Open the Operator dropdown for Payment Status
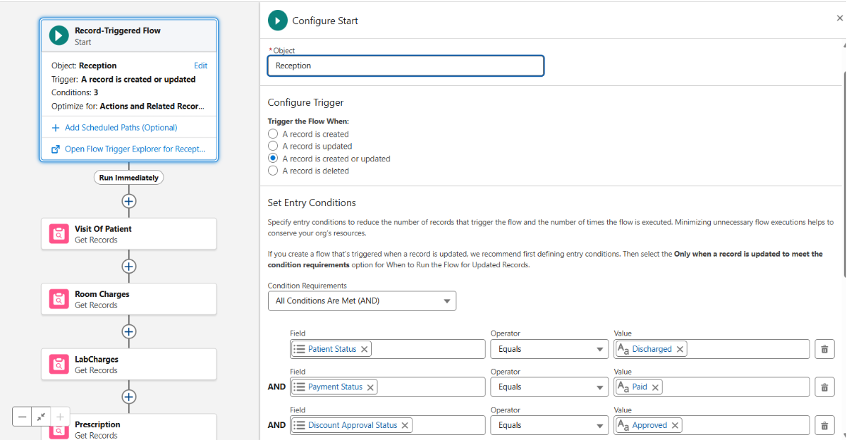849x440 pixels. (549, 387)
